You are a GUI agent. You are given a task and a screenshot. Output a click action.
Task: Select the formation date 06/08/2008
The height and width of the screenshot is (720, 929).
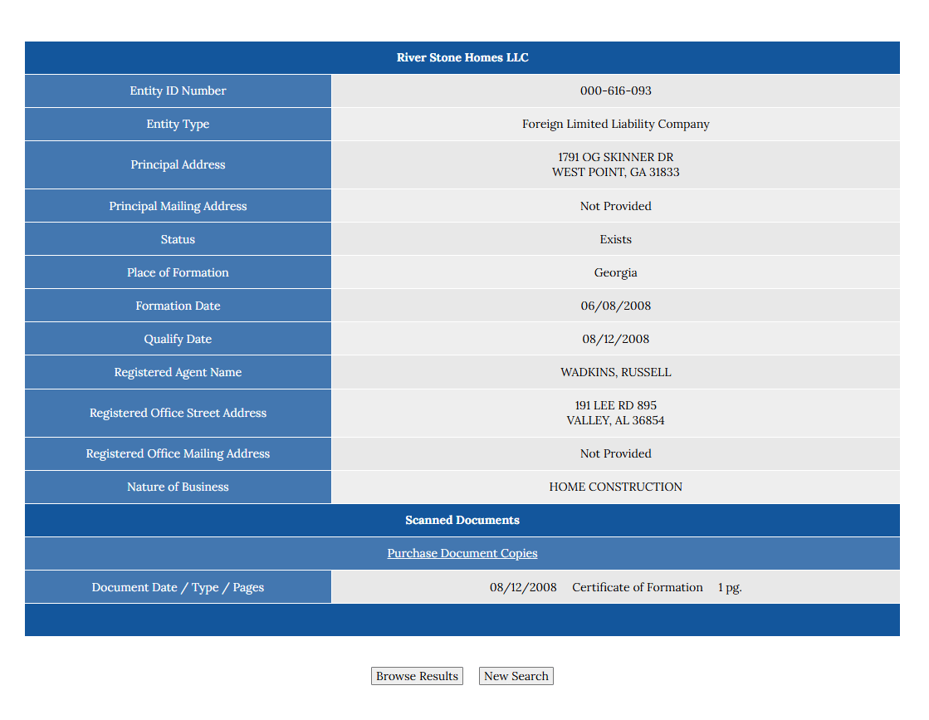pos(615,306)
